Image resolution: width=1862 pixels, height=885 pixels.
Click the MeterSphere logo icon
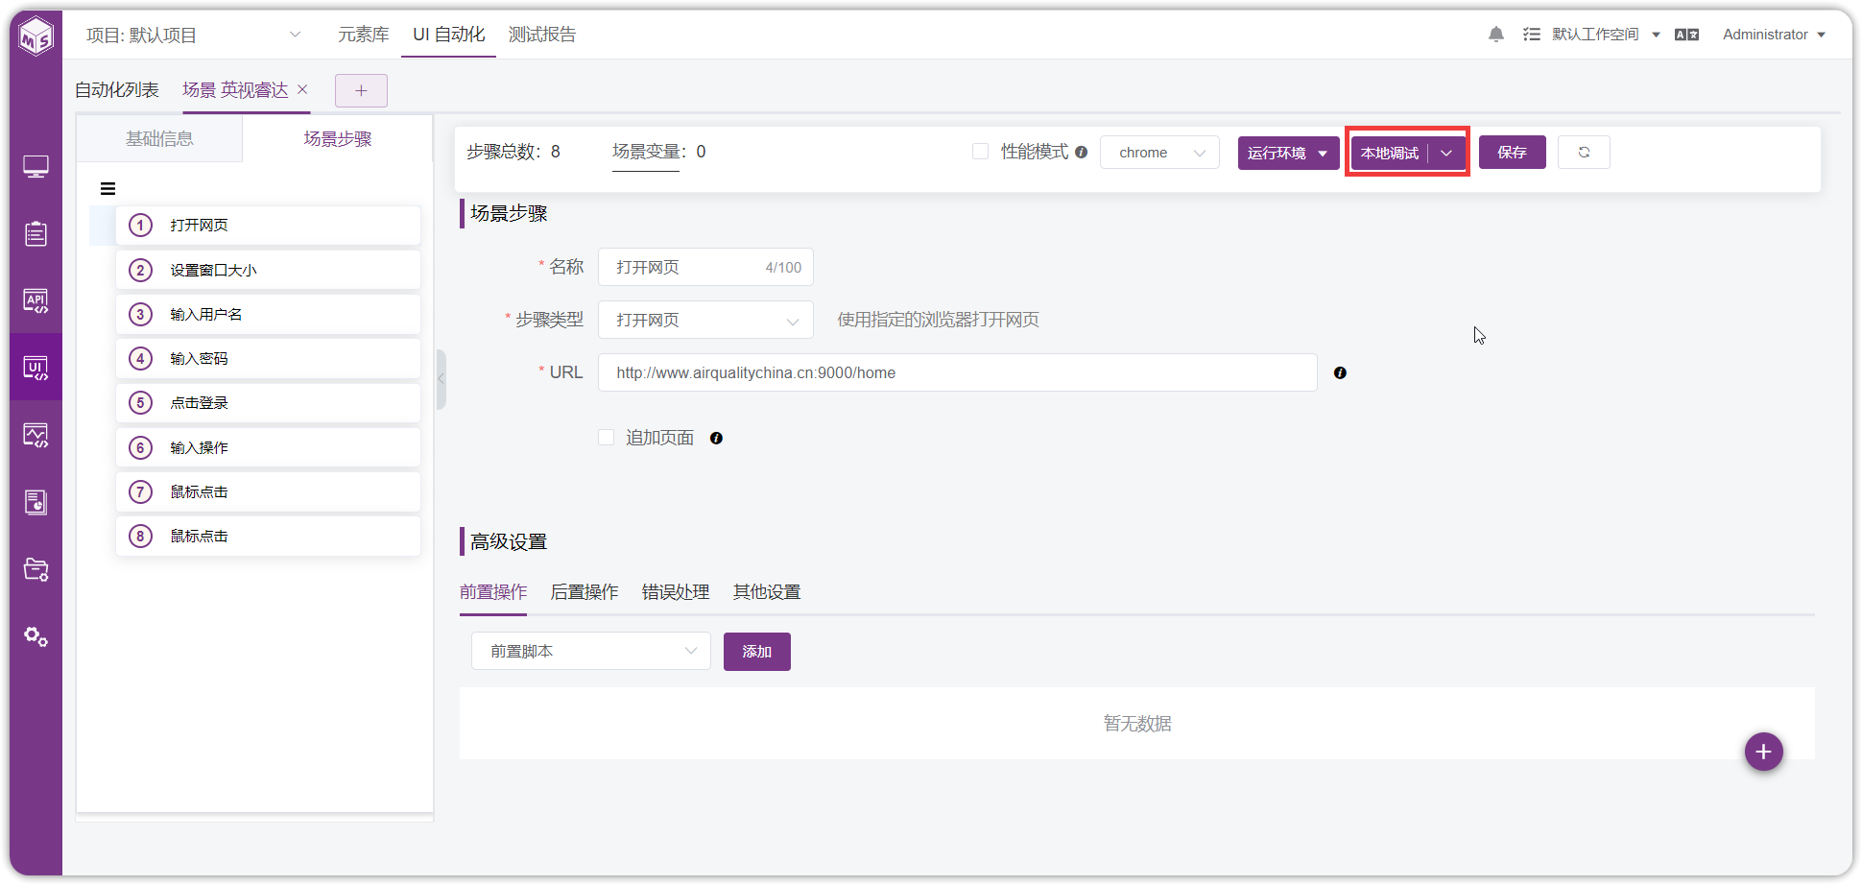click(x=36, y=37)
